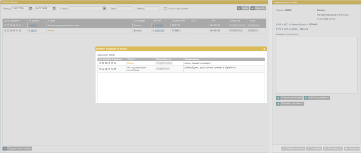This screenshot has height=153, width=361.
Task: Click Отменить button at bottom
Action: (x=314, y=149)
